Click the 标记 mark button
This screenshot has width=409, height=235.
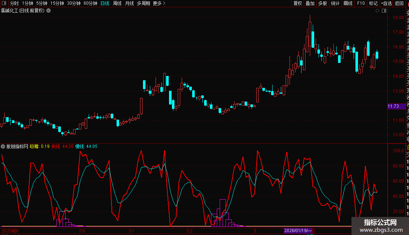373,3
